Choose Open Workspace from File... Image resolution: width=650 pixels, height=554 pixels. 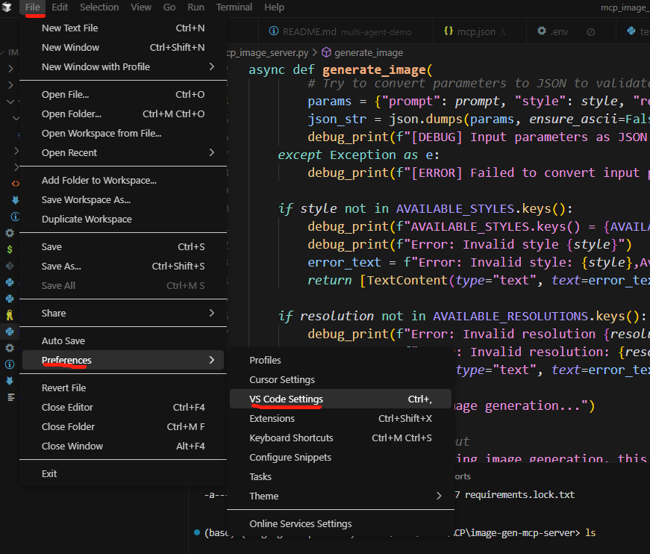pyautogui.click(x=123, y=134)
